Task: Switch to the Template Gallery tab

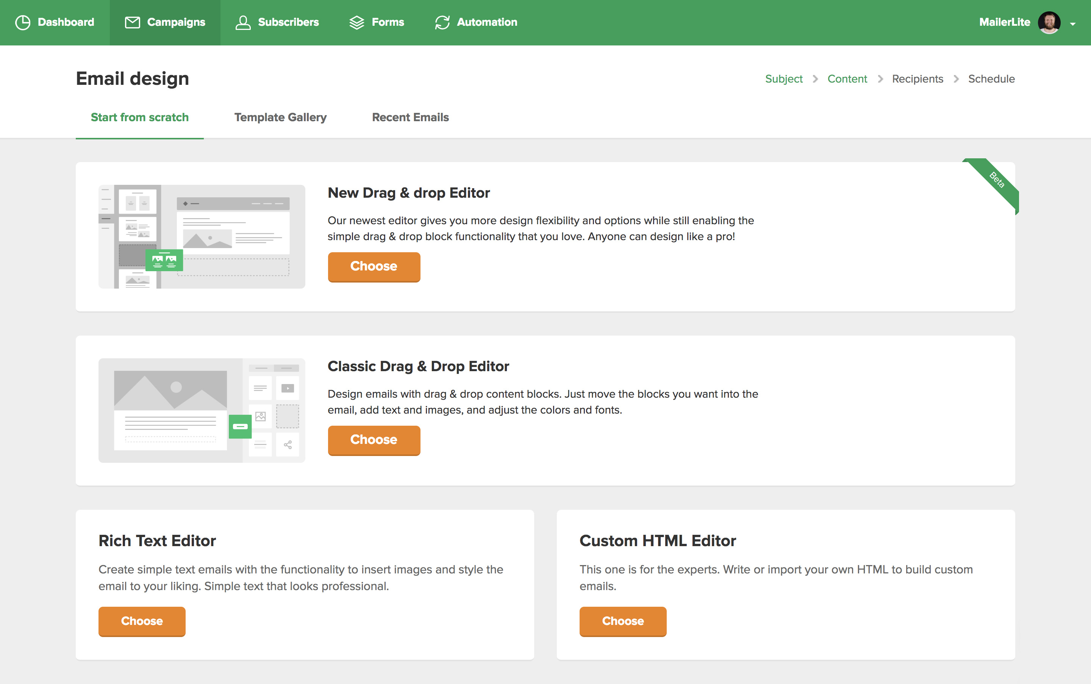Action: coord(280,117)
